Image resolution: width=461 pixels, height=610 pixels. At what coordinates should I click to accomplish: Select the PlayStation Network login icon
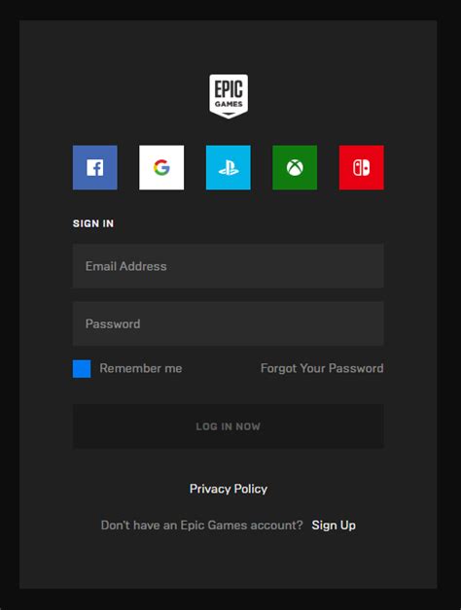click(x=228, y=168)
